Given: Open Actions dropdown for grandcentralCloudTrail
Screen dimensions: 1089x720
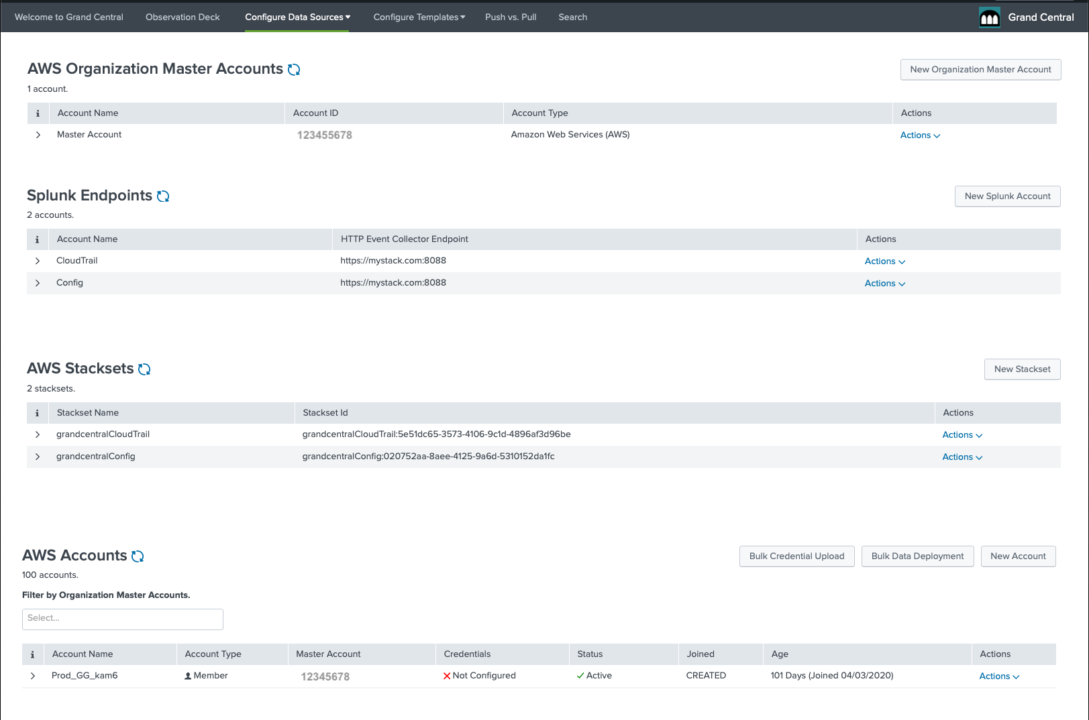Looking at the screenshot, I should pos(962,435).
